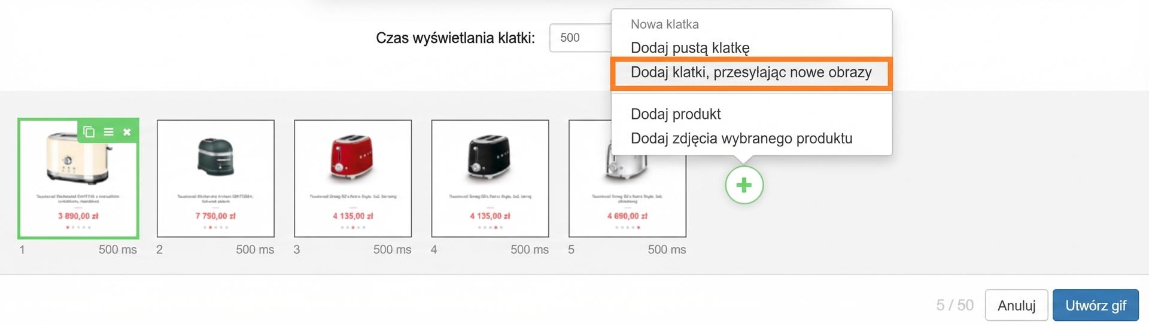Open the hamburger menu on frame 1

point(108,132)
